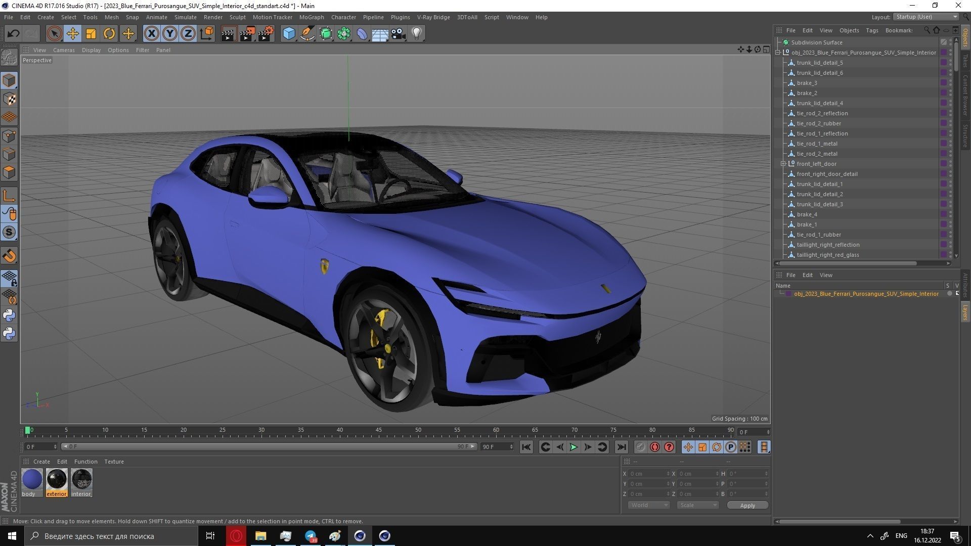Add a Camera from the toolbar

pos(398,33)
